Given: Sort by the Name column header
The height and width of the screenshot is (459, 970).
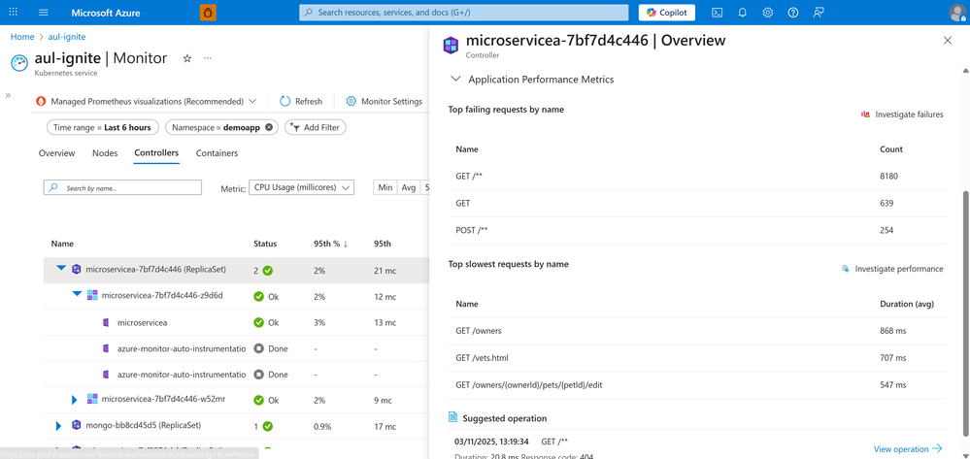Looking at the screenshot, I should click(62, 244).
